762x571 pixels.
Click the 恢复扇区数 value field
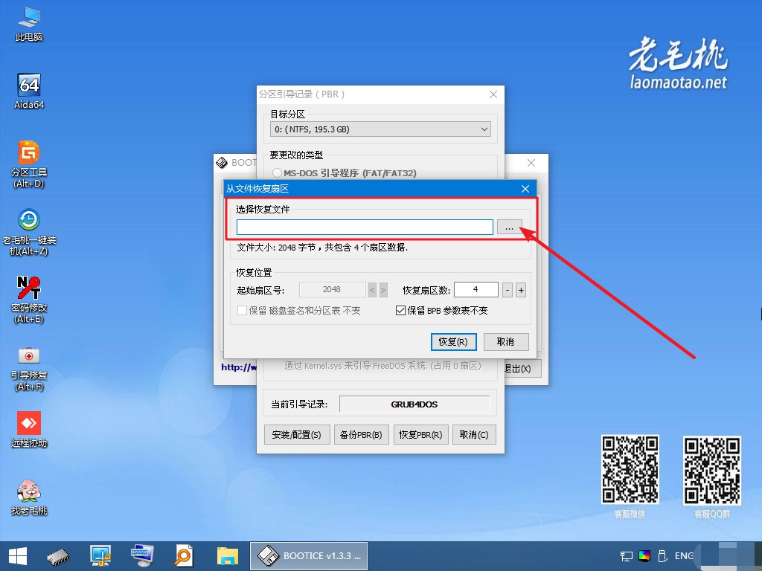tap(476, 290)
